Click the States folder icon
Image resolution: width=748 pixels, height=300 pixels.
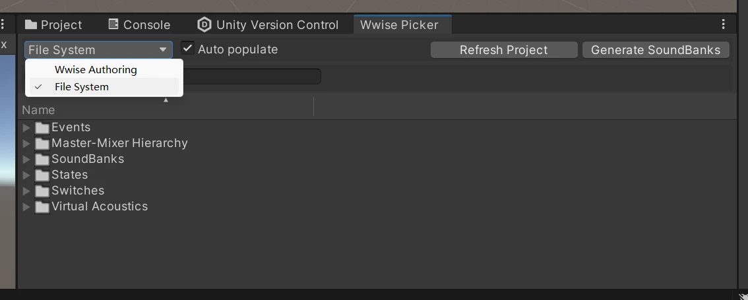pyautogui.click(x=42, y=175)
